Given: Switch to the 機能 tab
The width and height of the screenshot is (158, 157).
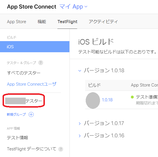Looking at the screenshot, I should [42, 22].
